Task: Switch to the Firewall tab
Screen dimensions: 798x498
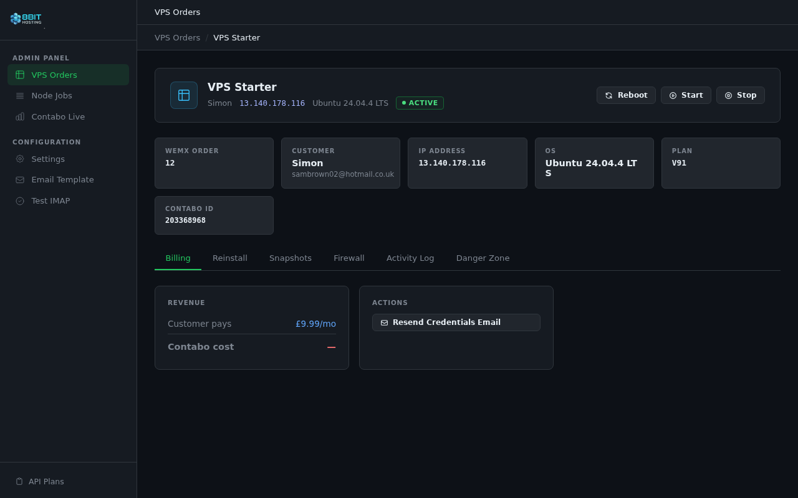Action: pyautogui.click(x=349, y=258)
